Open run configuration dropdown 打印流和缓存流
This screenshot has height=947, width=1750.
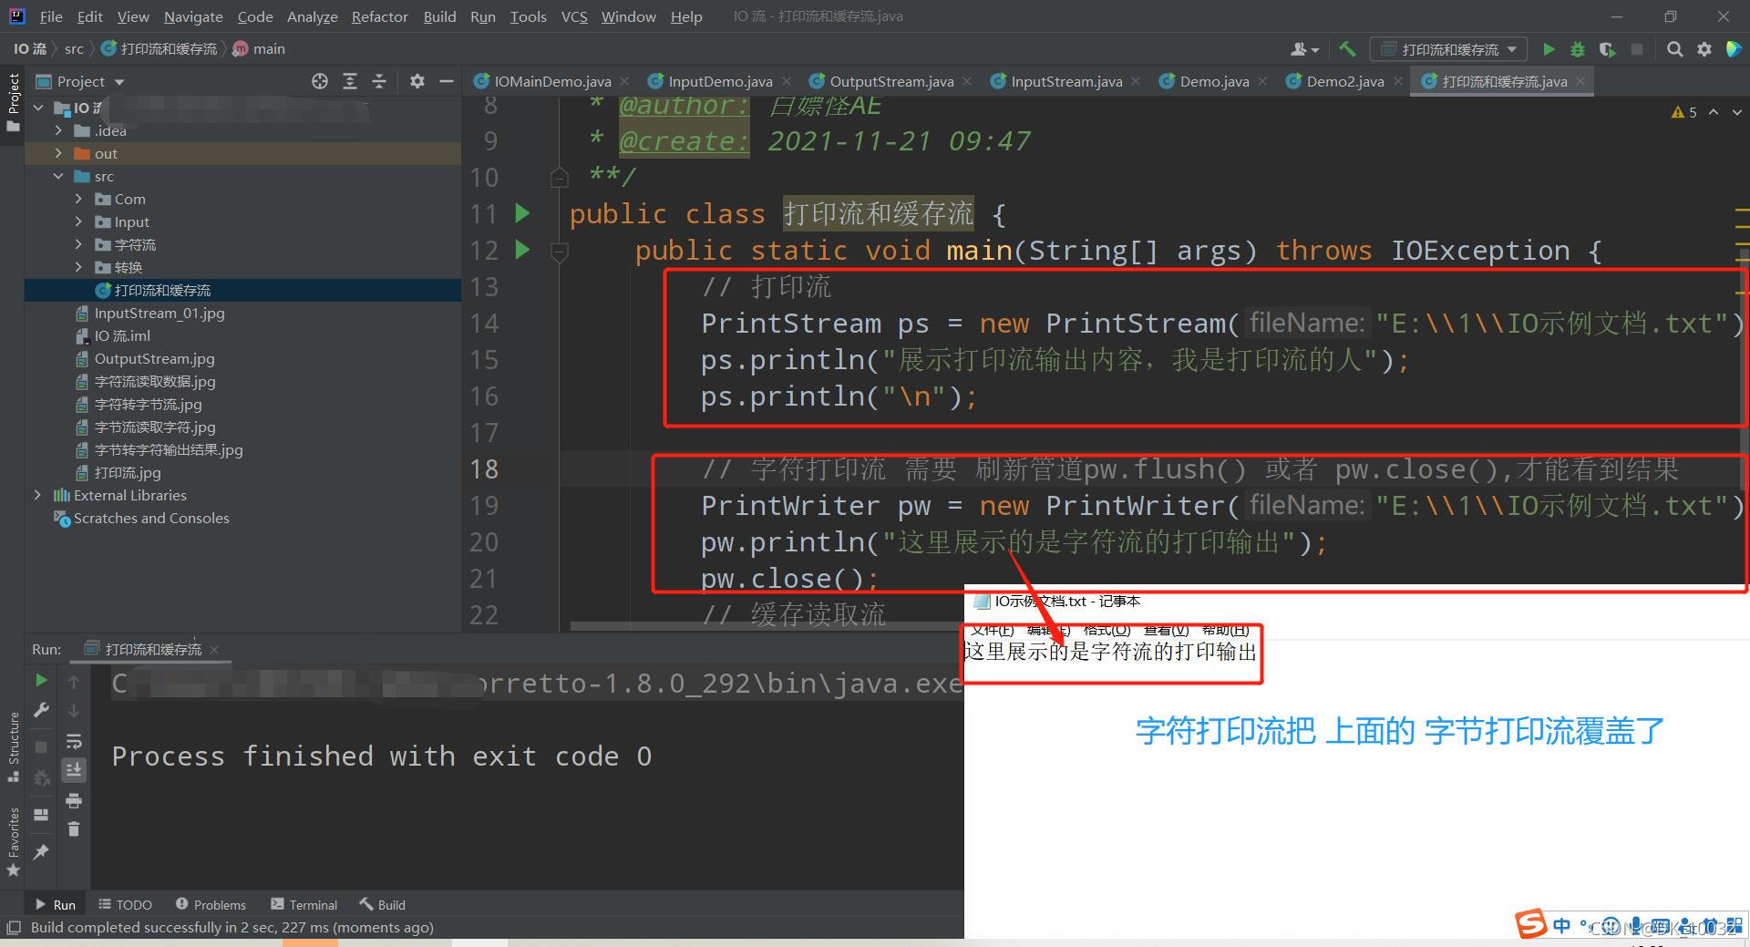(x=1450, y=49)
